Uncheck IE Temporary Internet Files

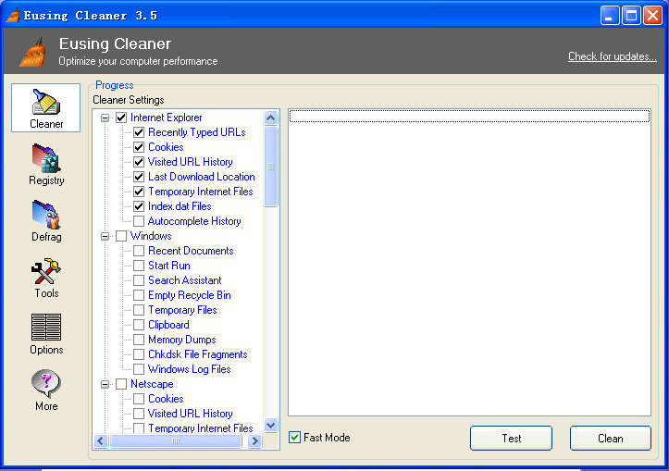pos(139,192)
